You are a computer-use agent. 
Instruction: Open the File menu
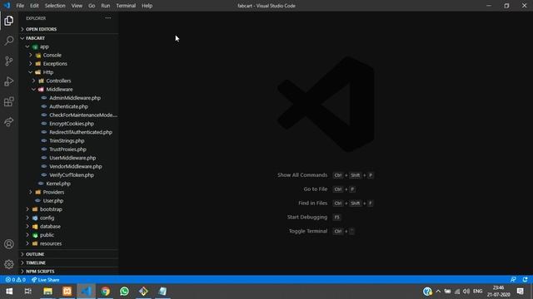click(20, 6)
